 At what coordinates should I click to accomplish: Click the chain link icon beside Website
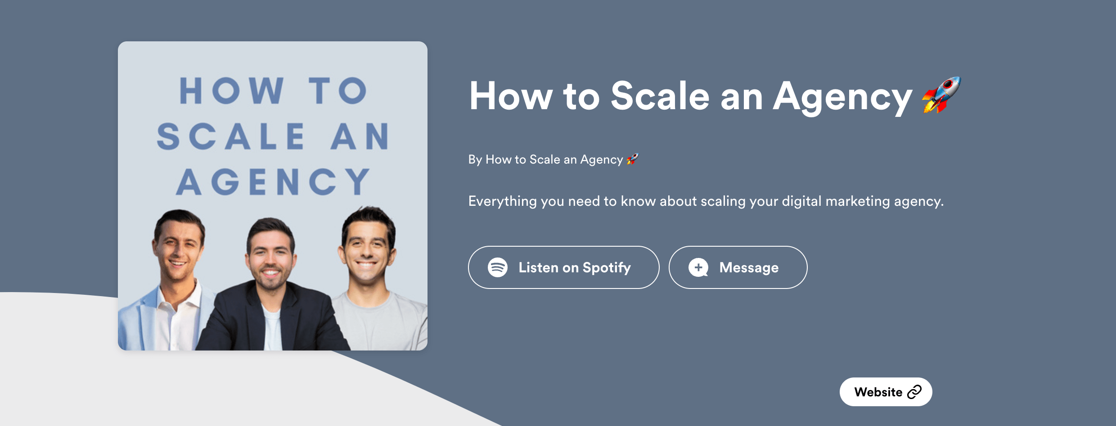pos(914,392)
